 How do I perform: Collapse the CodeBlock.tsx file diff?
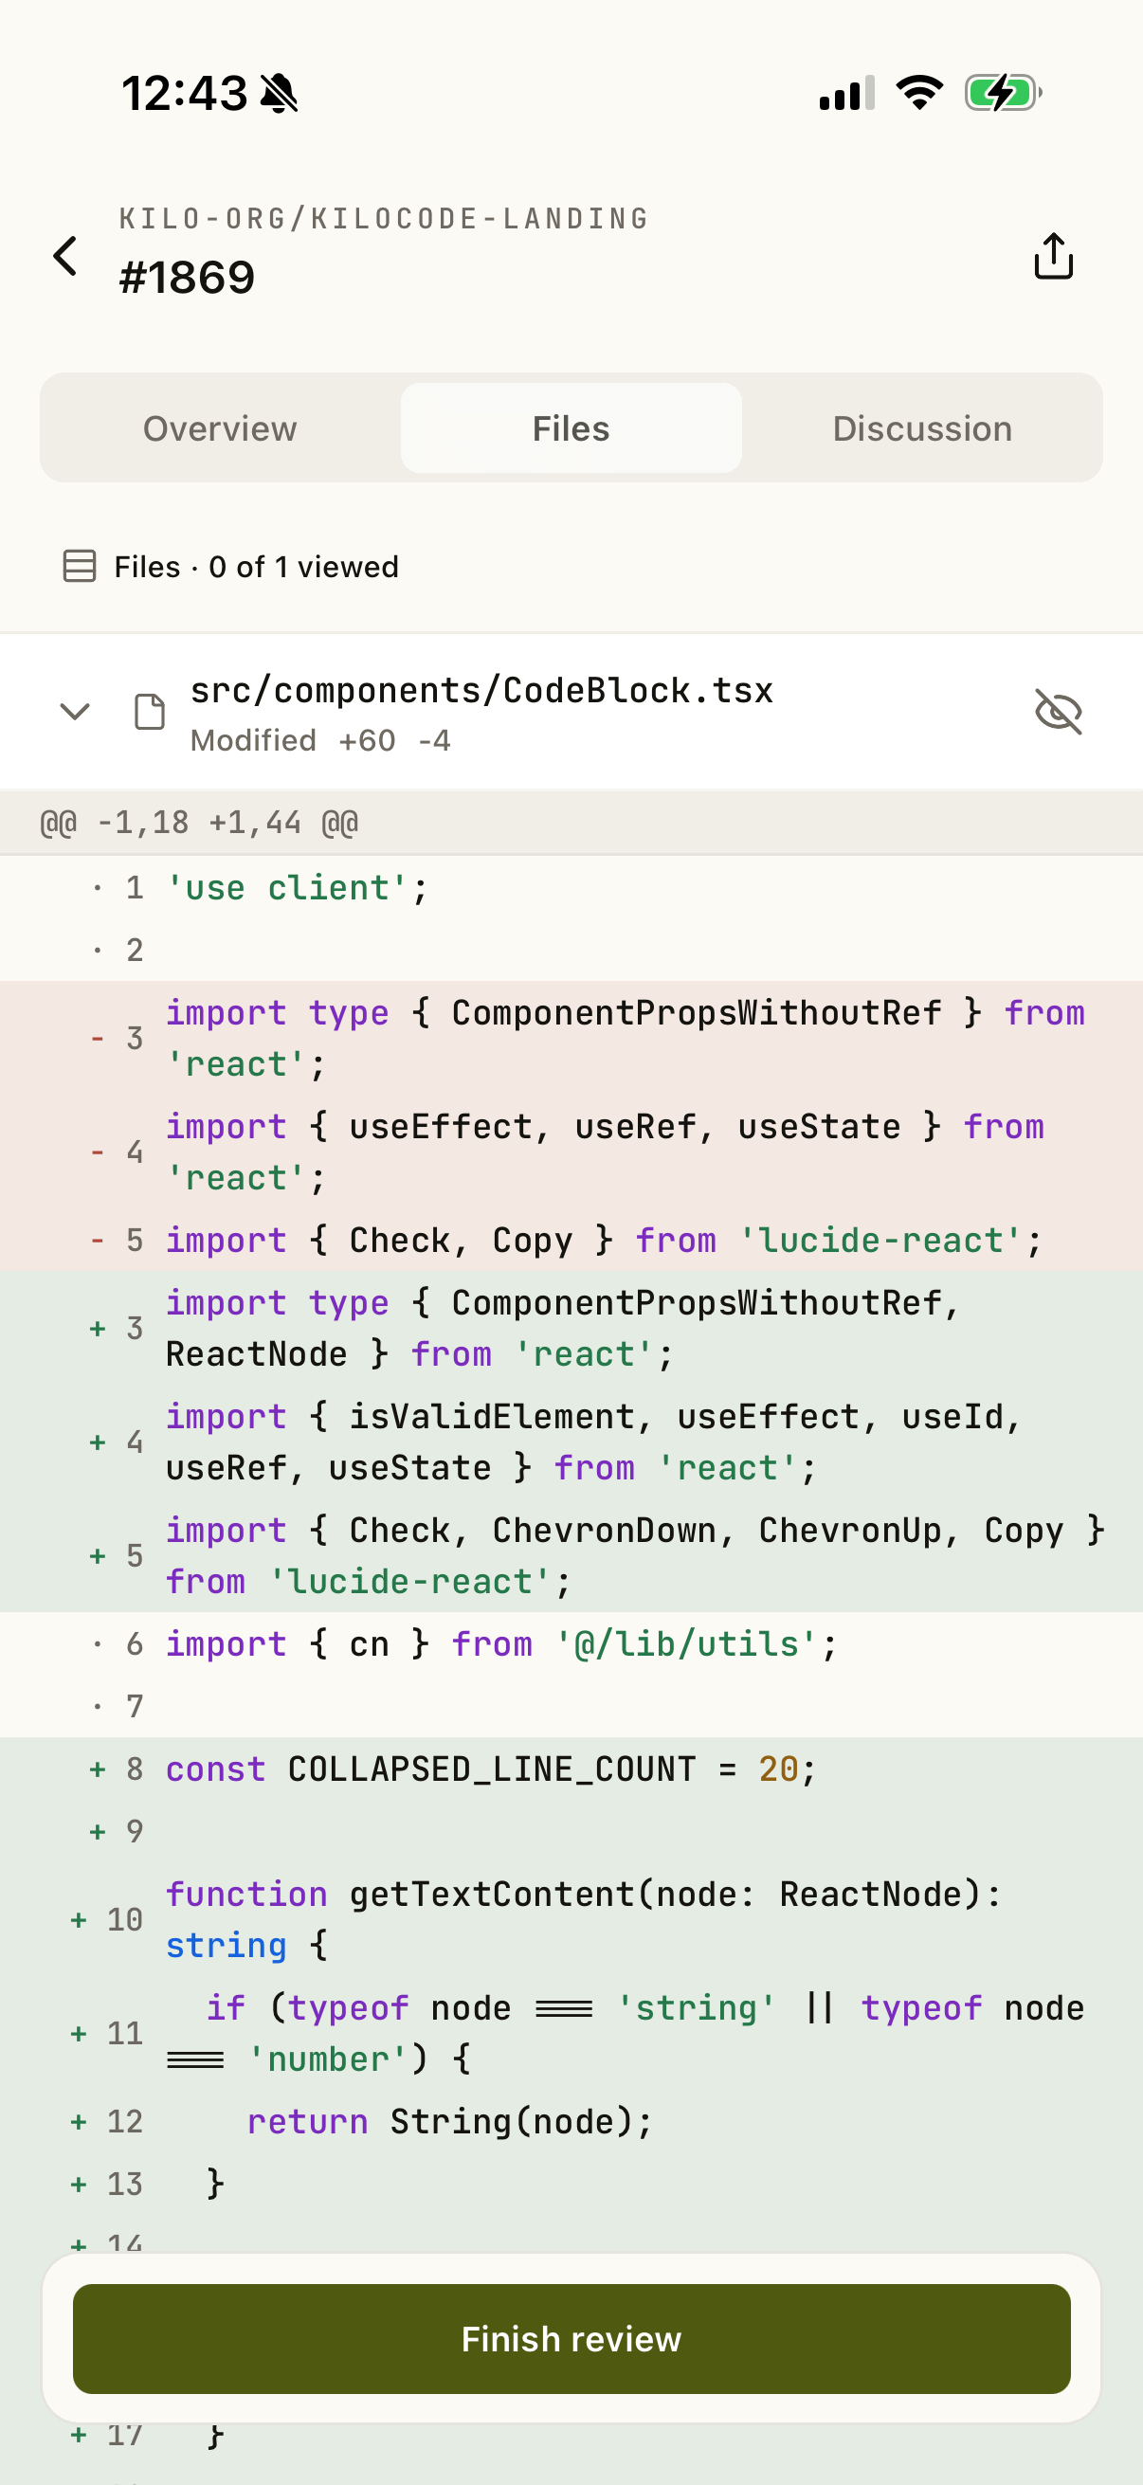click(x=75, y=712)
